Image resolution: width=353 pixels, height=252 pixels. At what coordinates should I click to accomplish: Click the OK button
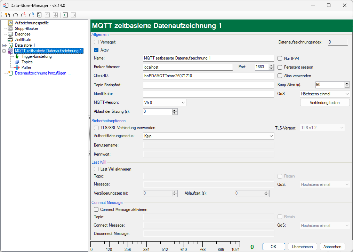pos(273,246)
